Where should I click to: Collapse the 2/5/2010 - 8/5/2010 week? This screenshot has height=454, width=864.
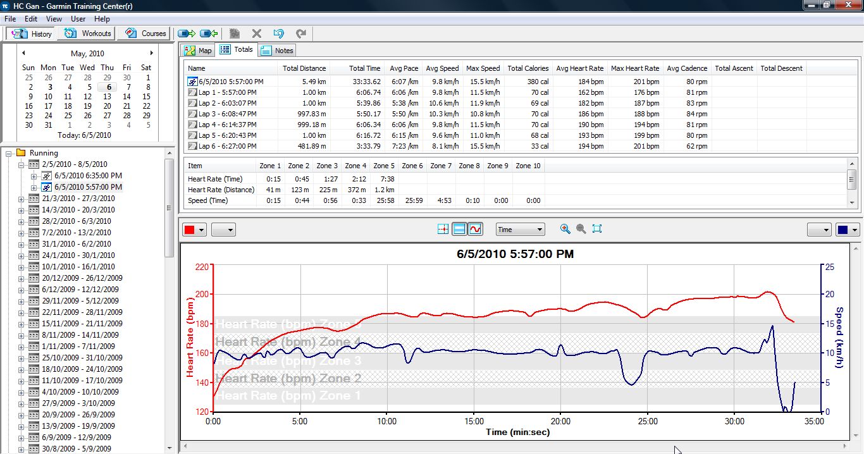21,164
